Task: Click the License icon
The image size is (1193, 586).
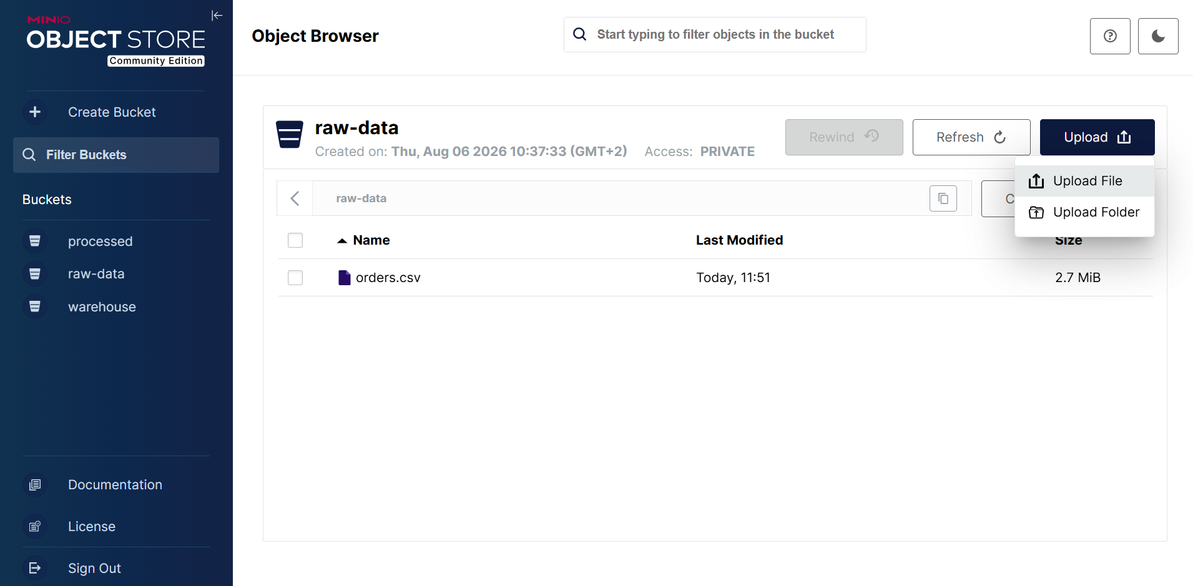Action: 35,526
